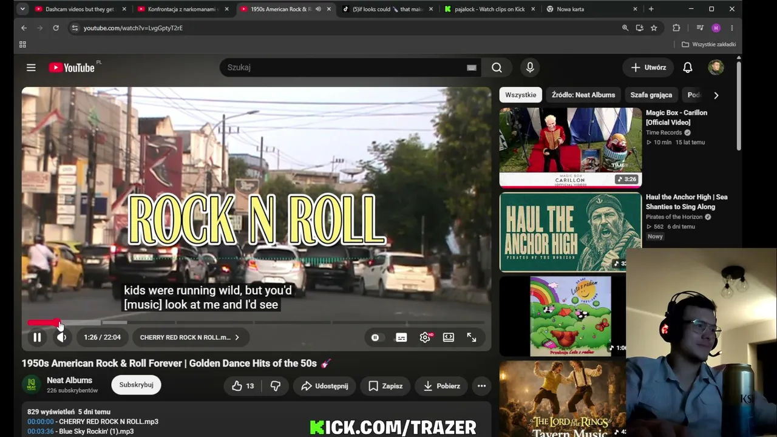Enter fullscreen mode
Screen dimensions: 777x437
[x=472, y=337]
